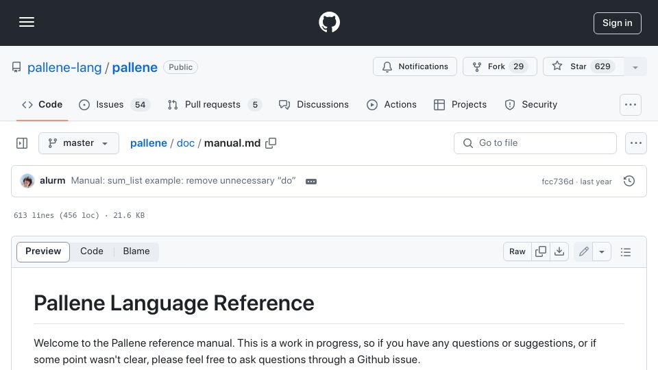
Task: Open more file options menu
Action: (636, 143)
